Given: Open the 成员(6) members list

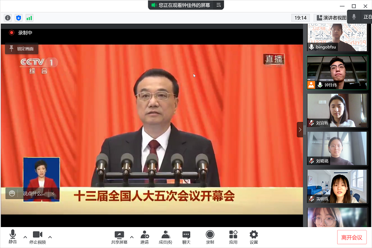Looking at the screenshot, I should pyautogui.click(x=165, y=237).
